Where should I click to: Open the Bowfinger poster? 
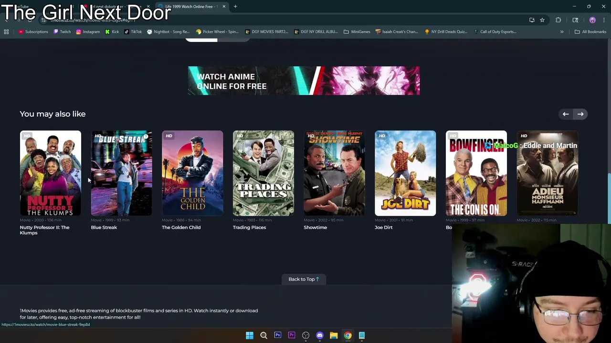[x=476, y=173]
